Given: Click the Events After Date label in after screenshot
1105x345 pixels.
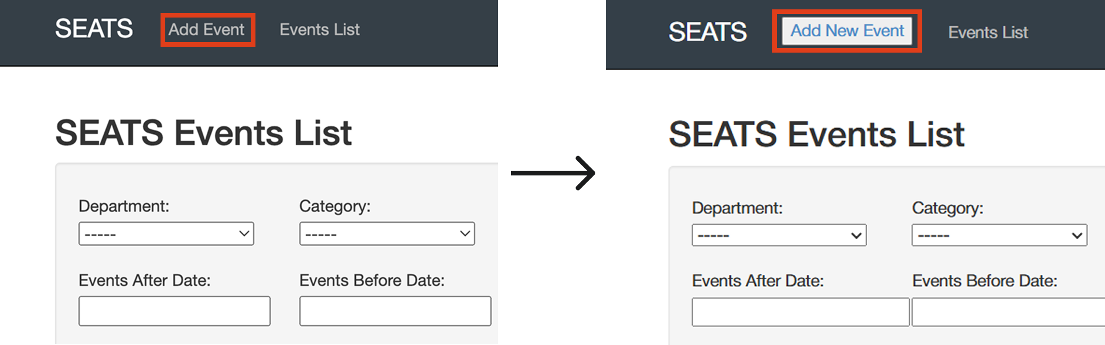Looking at the screenshot, I should (758, 281).
